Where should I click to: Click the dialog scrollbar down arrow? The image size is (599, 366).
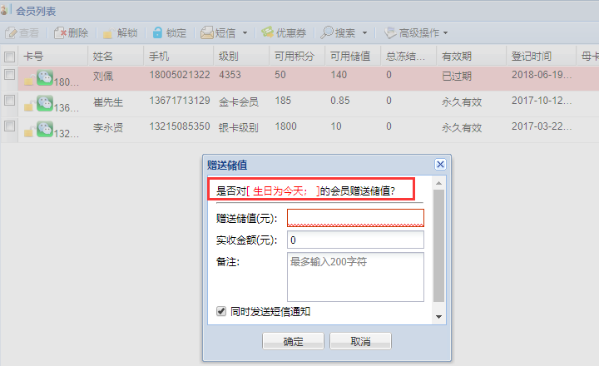pyautogui.click(x=439, y=317)
